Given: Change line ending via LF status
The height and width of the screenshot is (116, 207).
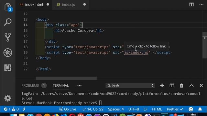Looking at the screenshot, I should (x=146, y=109).
